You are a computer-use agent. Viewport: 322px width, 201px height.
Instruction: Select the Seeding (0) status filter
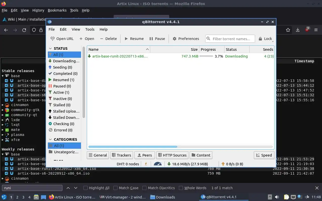[x=64, y=67]
